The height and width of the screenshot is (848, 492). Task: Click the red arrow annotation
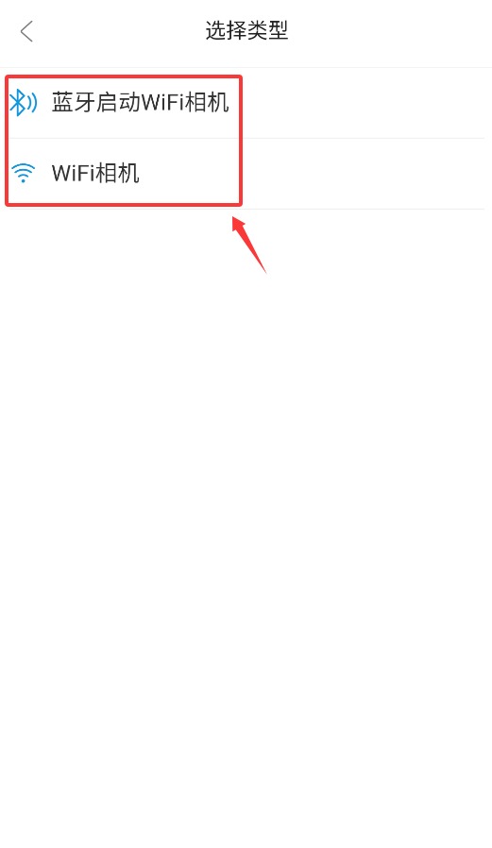(249, 245)
